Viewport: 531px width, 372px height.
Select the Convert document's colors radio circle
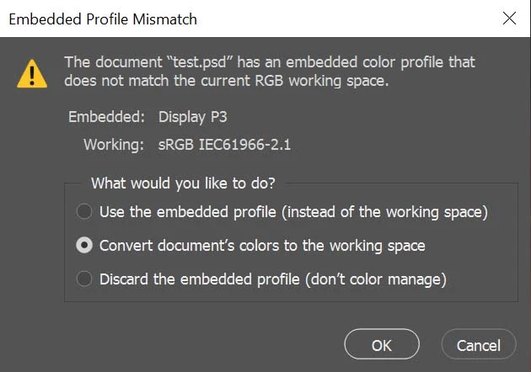[x=84, y=245]
